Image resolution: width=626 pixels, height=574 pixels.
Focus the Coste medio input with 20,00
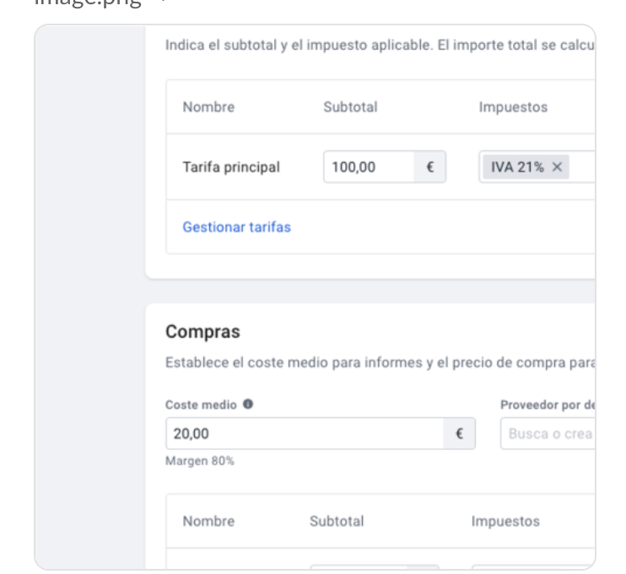coord(305,434)
